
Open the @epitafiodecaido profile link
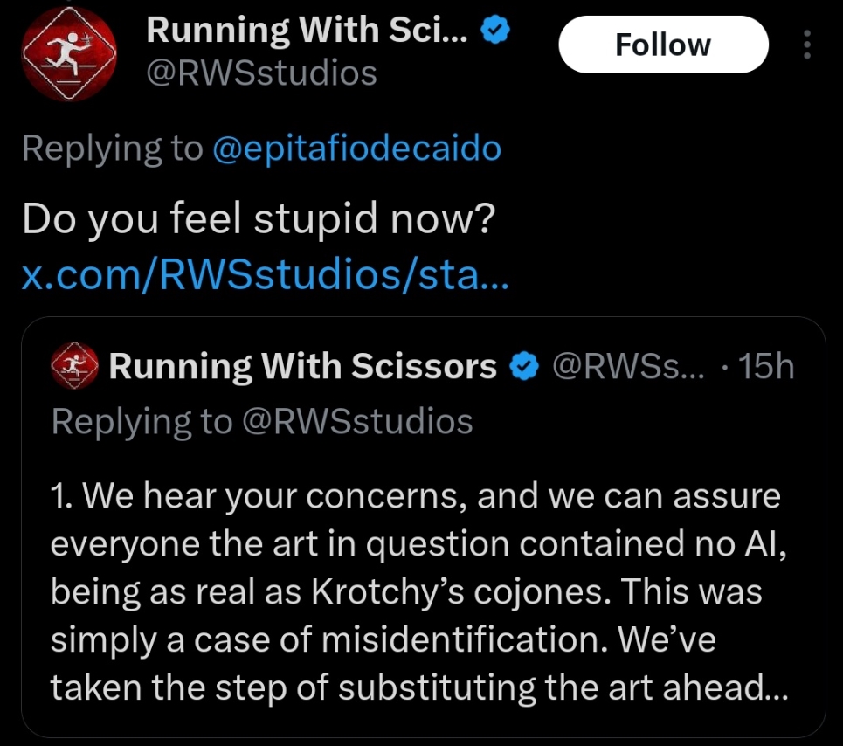pyautogui.click(x=356, y=149)
